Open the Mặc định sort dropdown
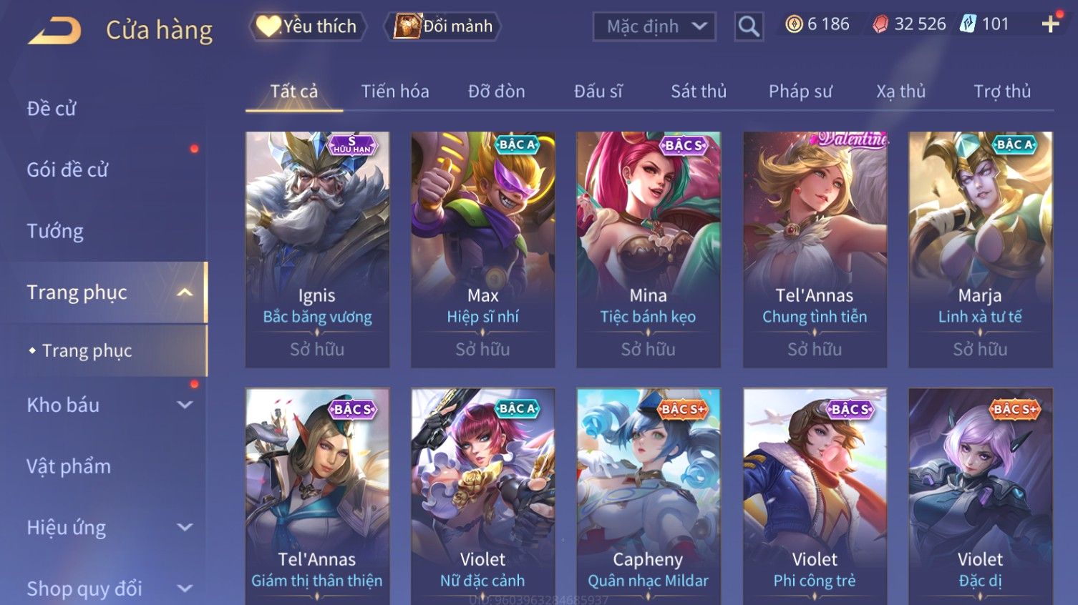Image resolution: width=1078 pixels, height=605 pixels. coord(654,26)
